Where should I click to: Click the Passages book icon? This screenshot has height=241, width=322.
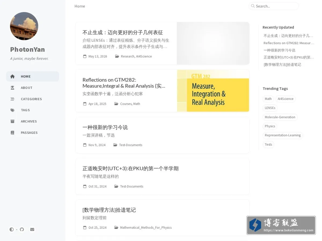tap(12, 133)
